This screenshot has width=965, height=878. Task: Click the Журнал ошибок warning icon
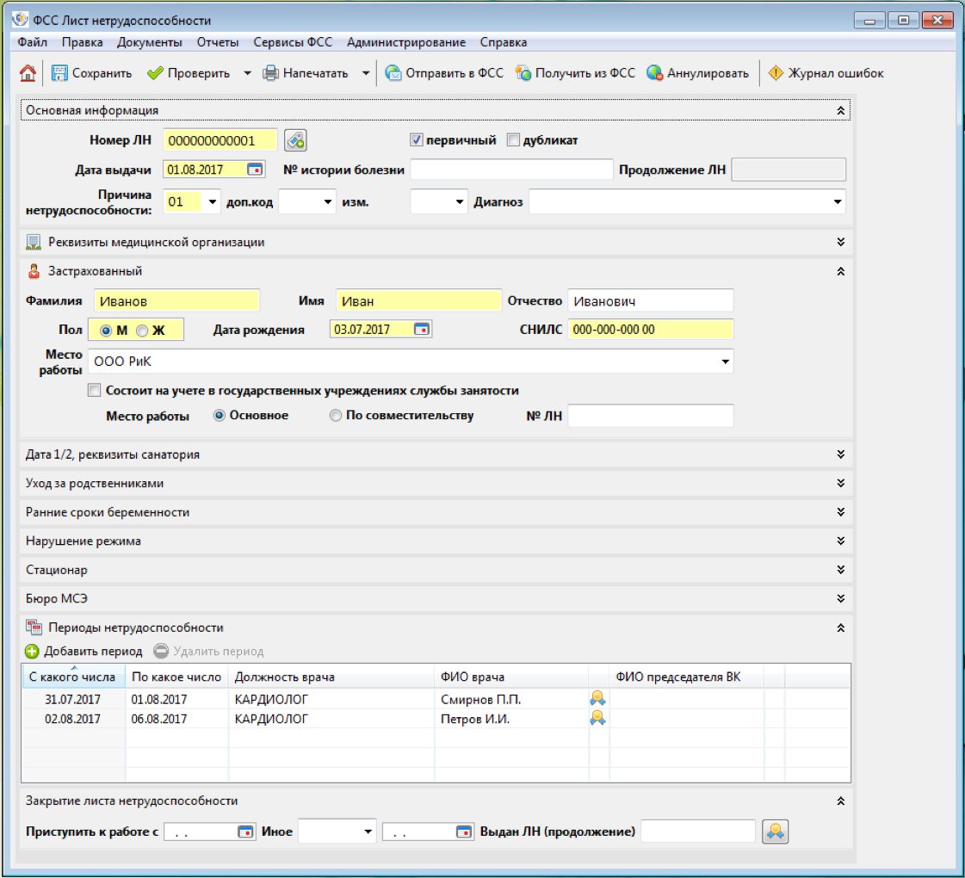(776, 73)
